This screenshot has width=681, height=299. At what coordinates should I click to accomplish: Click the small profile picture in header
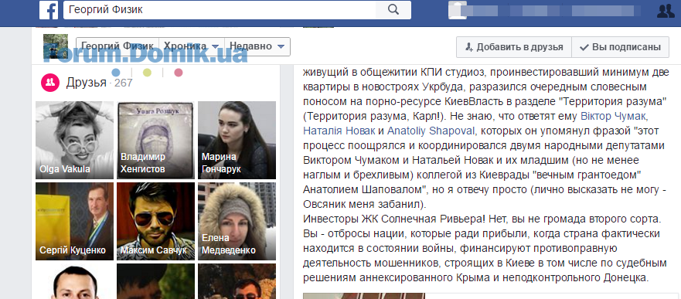click(56, 46)
